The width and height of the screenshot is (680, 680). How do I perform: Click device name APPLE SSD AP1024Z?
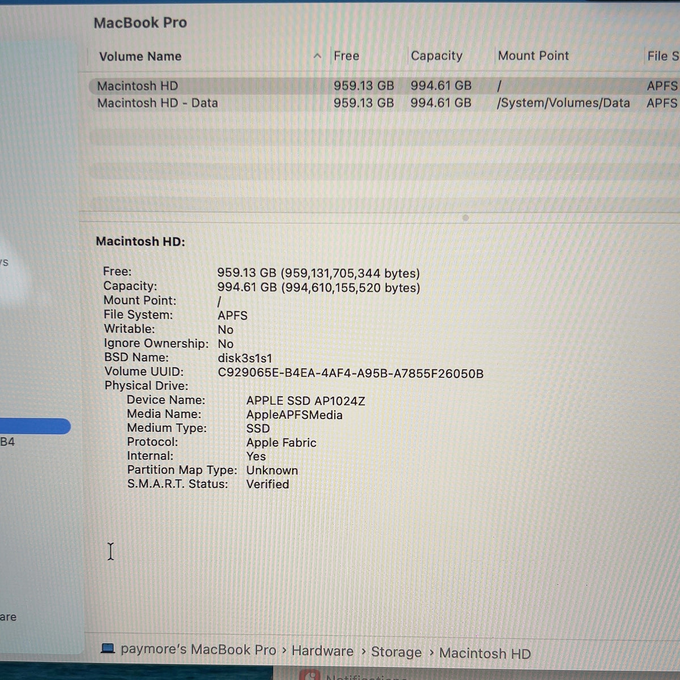pyautogui.click(x=305, y=401)
